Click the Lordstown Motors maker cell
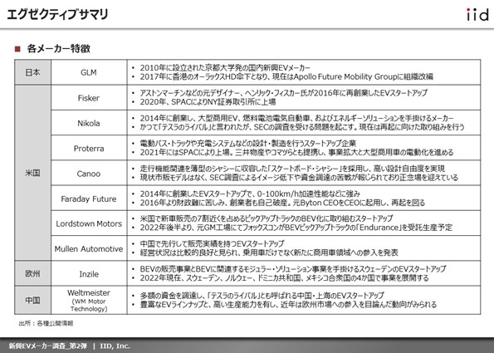Screen dimensions: 494x353 click(x=89, y=223)
